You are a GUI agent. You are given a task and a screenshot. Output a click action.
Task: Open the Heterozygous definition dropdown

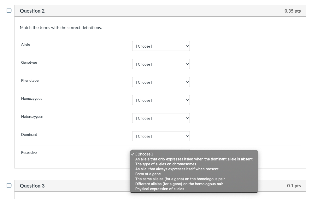click(161, 118)
